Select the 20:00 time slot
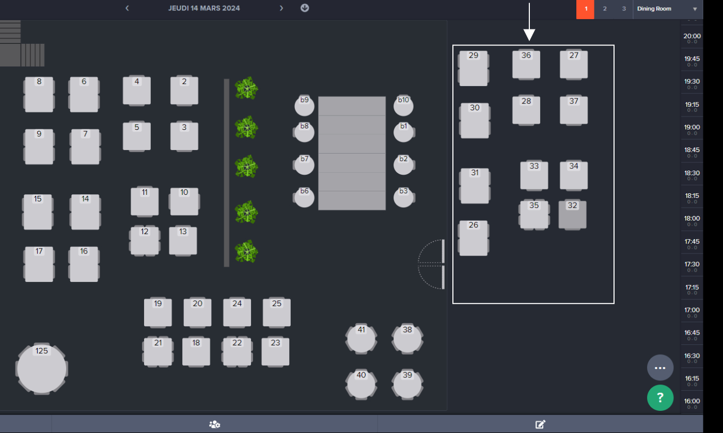The height and width of the screenshot is (433, 723). point(692,38)
